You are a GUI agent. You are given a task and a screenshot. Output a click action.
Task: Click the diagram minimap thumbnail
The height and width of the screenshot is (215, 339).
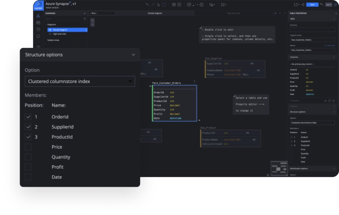click(x=279, y=168)
